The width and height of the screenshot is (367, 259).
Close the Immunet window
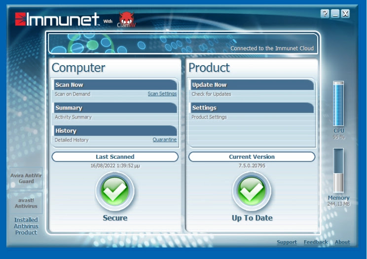[345, 14]
